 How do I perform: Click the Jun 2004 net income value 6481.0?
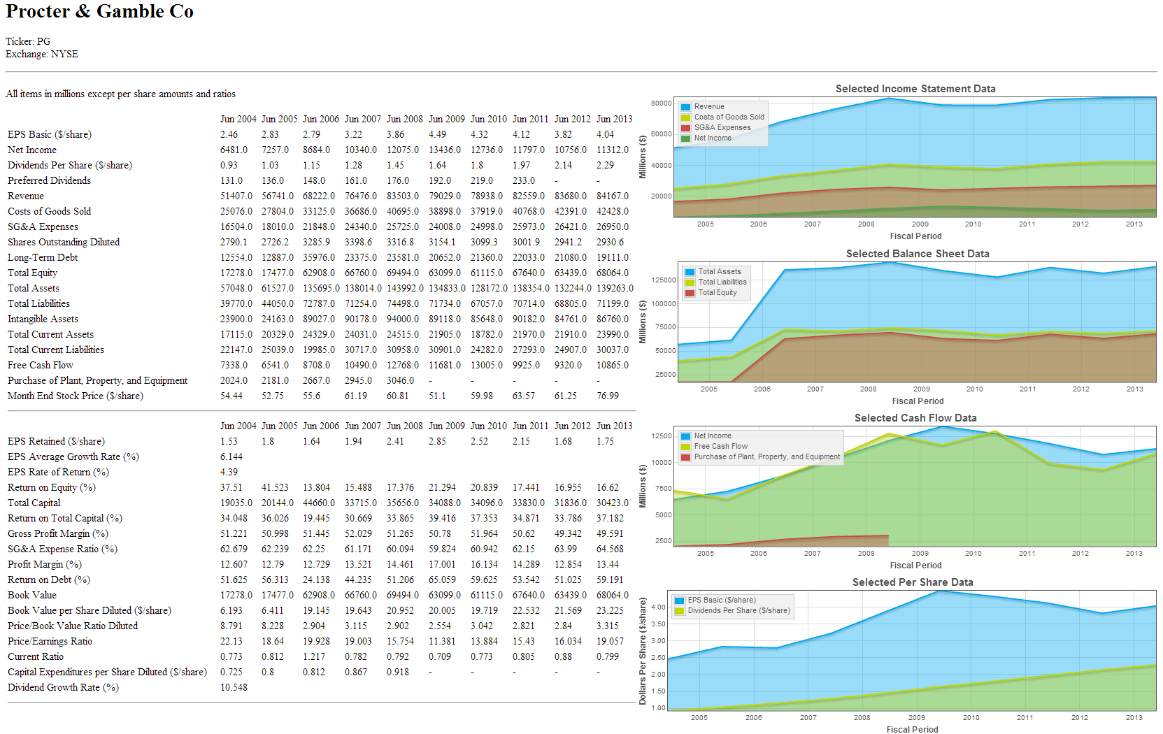234,150
